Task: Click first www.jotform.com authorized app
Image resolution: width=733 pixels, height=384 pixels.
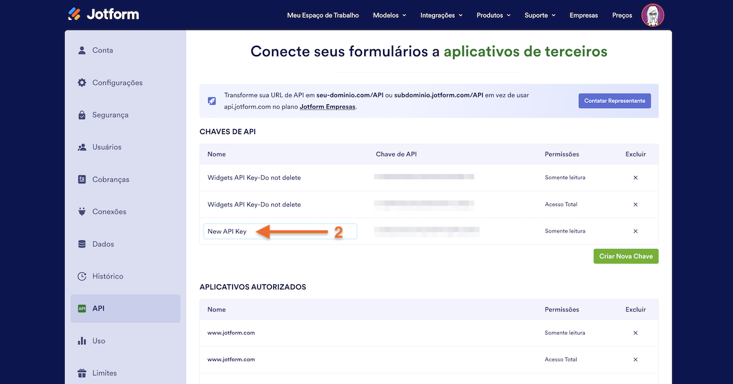Action: 231,333
